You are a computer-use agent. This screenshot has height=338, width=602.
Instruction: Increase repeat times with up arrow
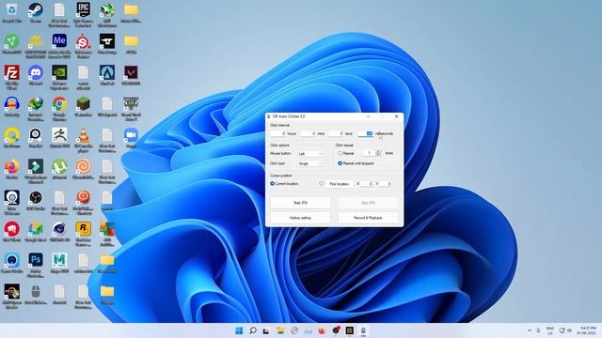click(x=378, y=151)
